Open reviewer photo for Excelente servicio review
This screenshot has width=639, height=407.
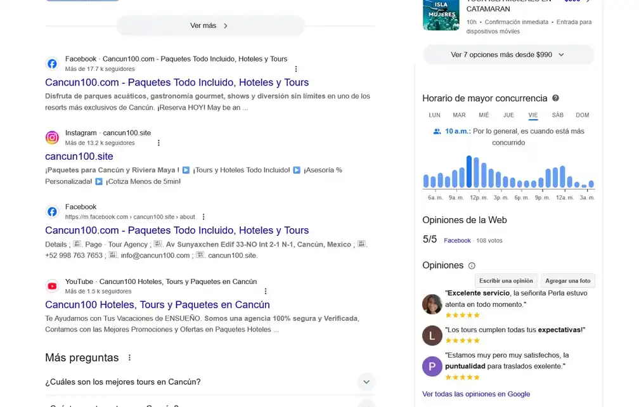tap(432, 304)
